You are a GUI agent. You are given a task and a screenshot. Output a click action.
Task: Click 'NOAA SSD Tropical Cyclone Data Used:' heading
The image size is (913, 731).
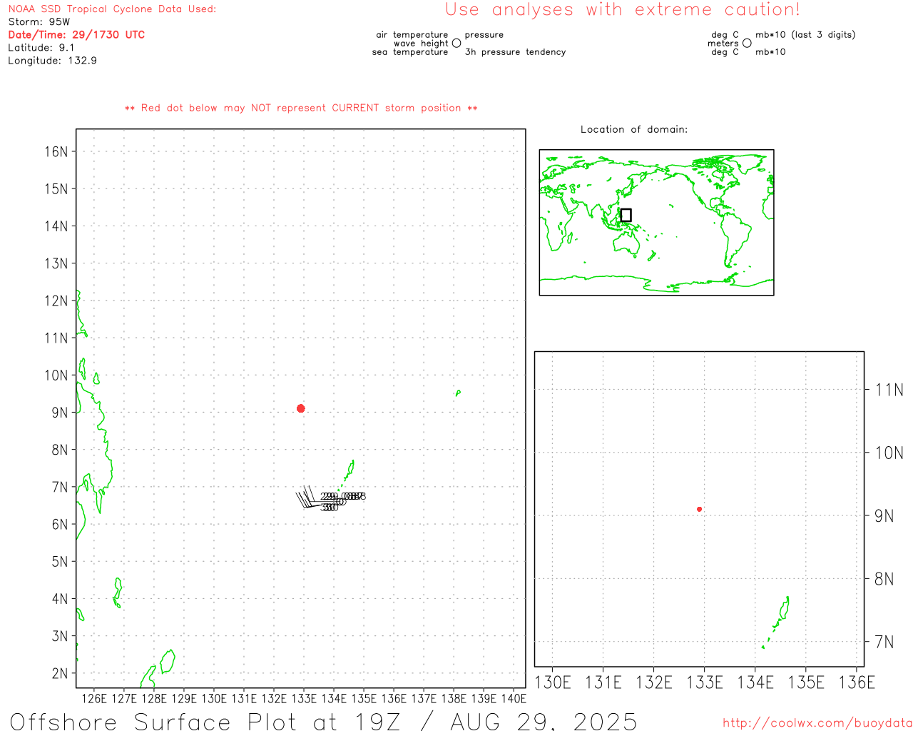click(112, 9)
